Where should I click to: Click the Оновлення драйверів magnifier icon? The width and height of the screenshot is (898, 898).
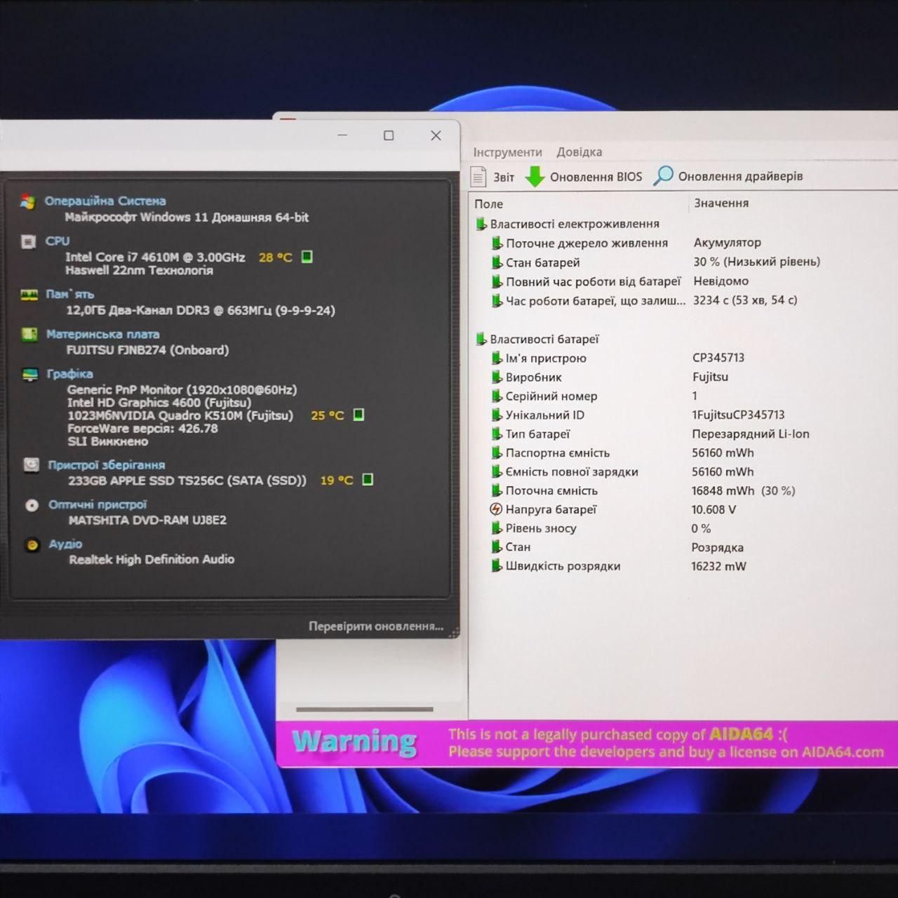coord(663,175)
